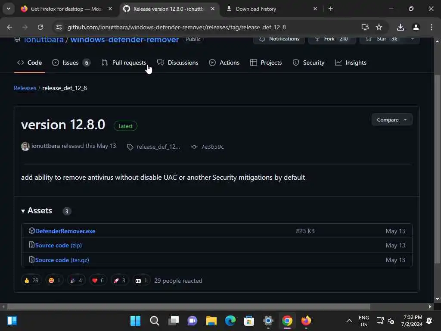
Task: Open taskbar Search
Action: pos(155,321)
